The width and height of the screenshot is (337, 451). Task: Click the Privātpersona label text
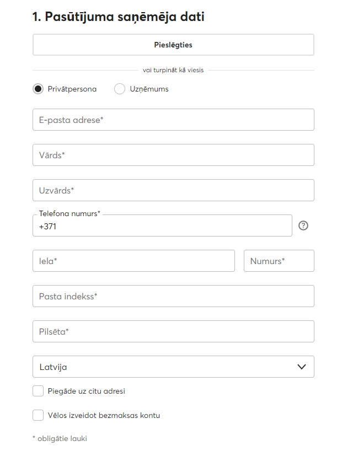(x=72, y=89)
